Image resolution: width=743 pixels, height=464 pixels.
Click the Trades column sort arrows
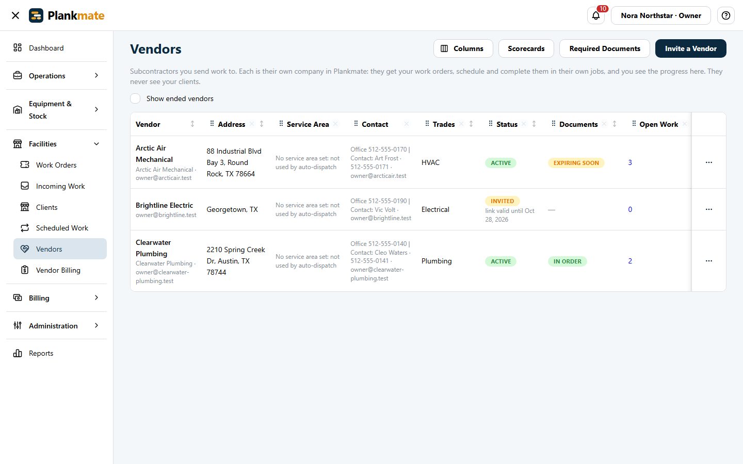471,124
